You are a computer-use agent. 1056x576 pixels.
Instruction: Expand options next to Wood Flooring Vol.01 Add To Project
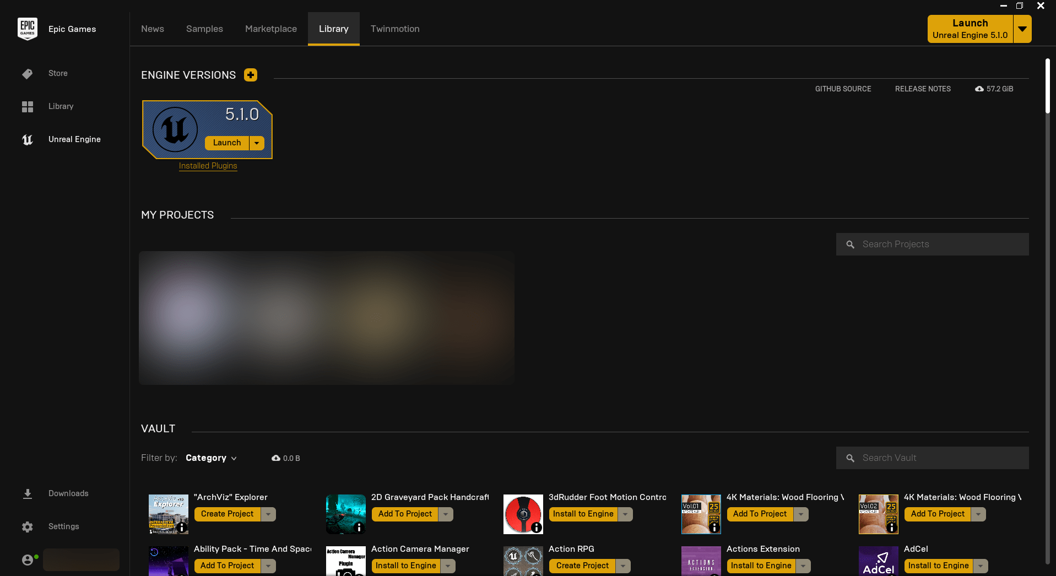tap(801, 514)
